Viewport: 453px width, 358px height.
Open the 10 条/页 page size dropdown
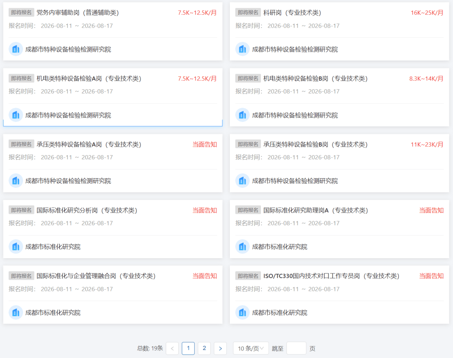pyautogui.click(x=251, y=348)
